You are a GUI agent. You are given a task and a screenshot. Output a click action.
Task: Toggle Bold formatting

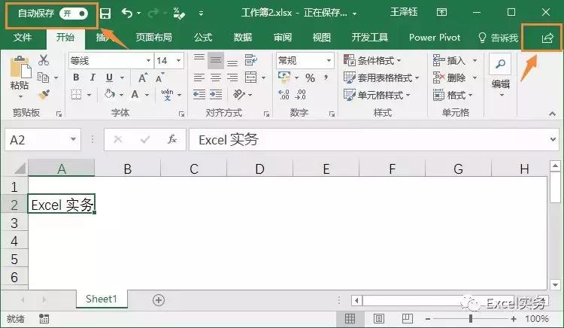coord(76,77)
